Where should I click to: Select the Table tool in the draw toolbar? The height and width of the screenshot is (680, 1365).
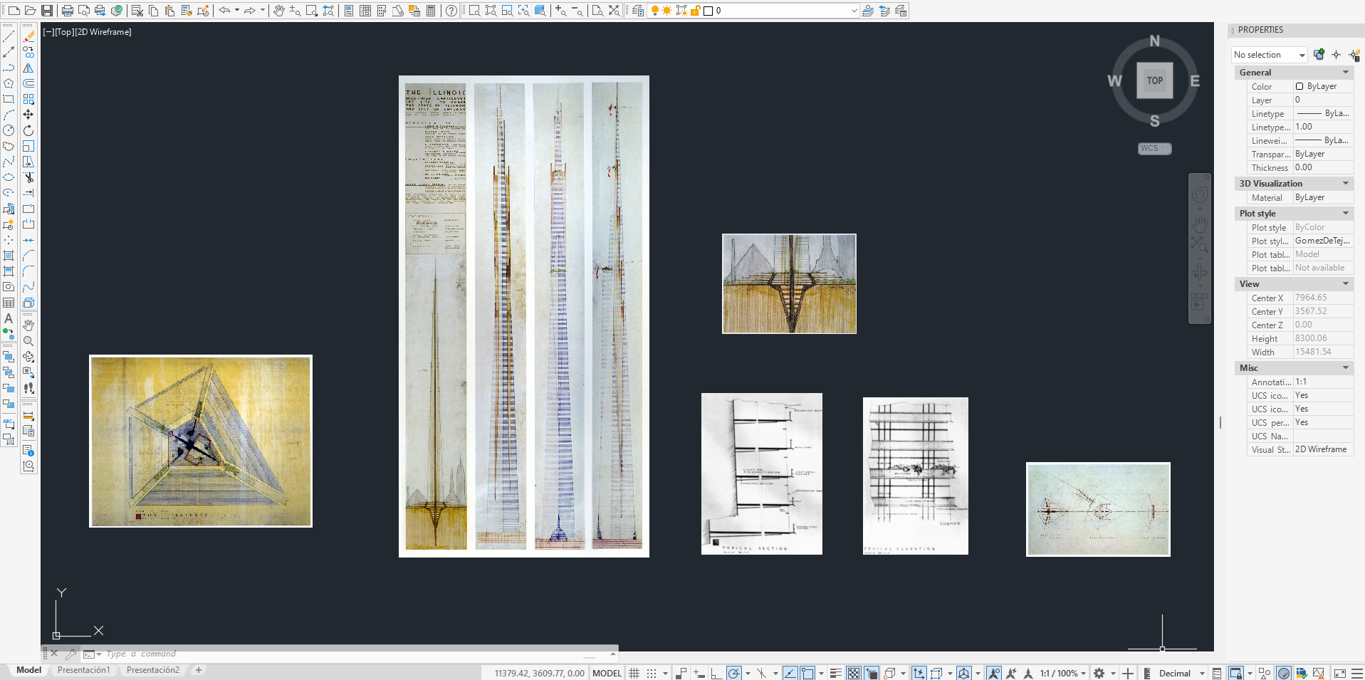point(9,303)
